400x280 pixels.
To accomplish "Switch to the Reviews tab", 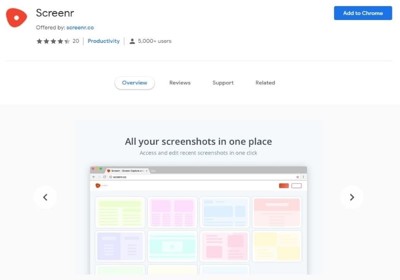I will pyautogui.click(x=180, y=83).
